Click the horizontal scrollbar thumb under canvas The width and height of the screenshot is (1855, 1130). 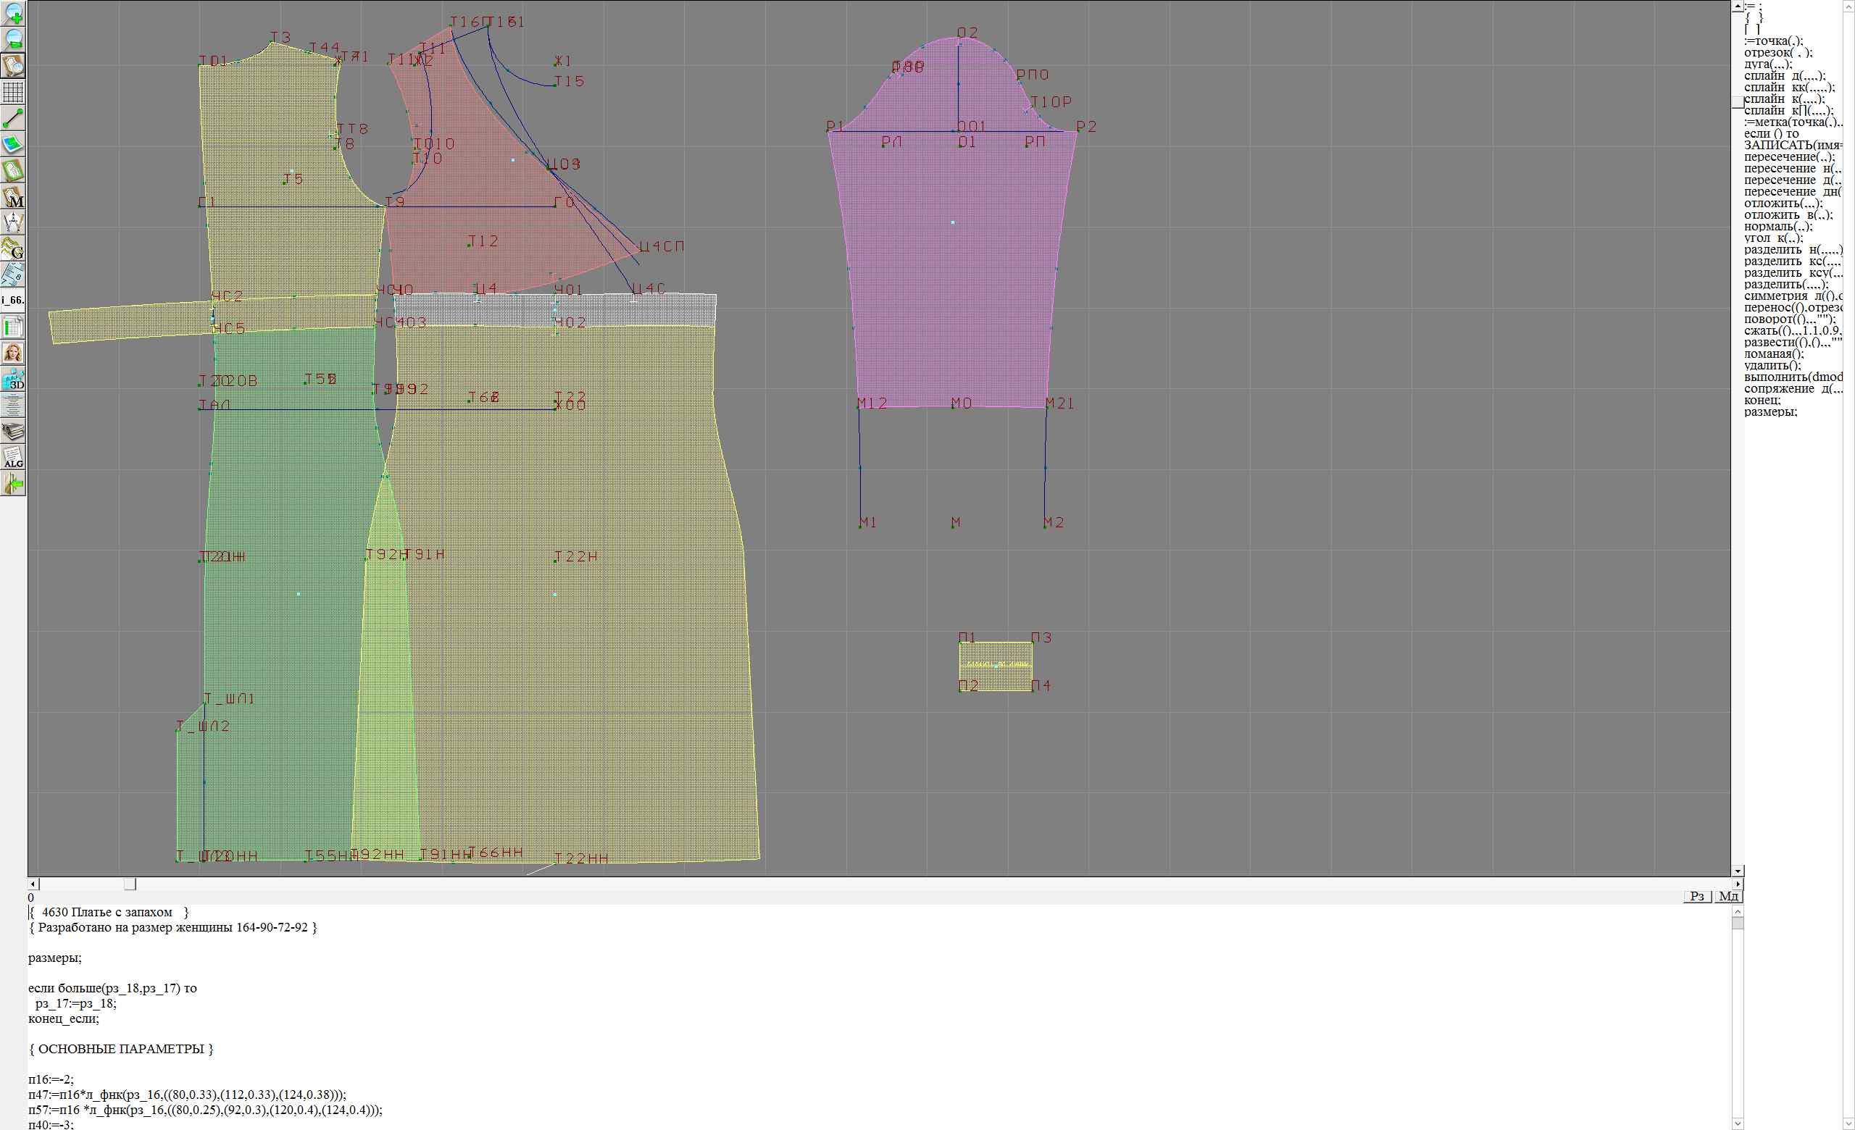pos(130,884)
